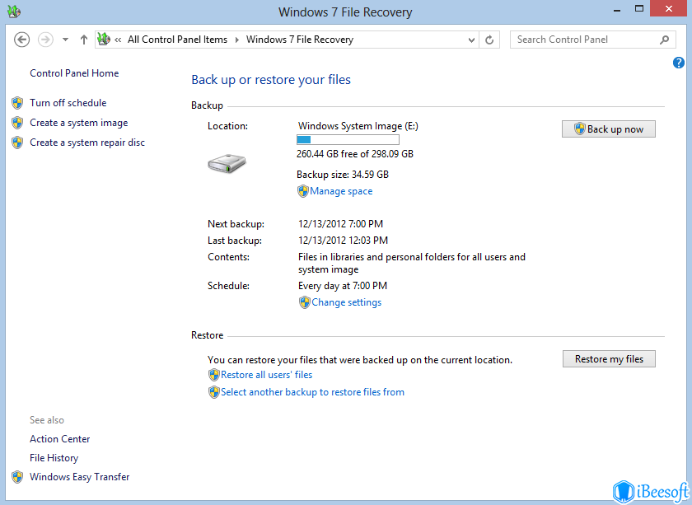Image resolution: width=692 pixels, height=505 pixels.
Task: Select the hard drive icon under Location
Action: tap(227, 163)
